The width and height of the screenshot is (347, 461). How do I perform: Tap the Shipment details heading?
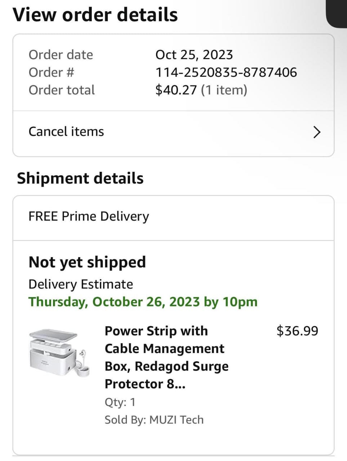pyautogui.click(x=80, y=178)
